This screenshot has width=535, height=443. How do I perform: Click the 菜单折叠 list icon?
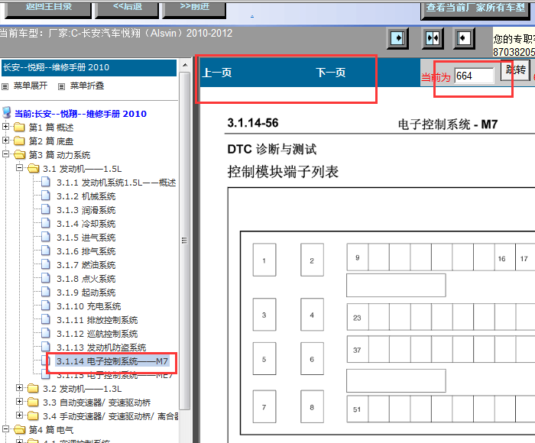click(61, 86)
